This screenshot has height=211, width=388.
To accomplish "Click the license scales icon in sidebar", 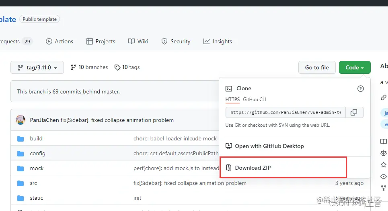I will pos(384,153).
